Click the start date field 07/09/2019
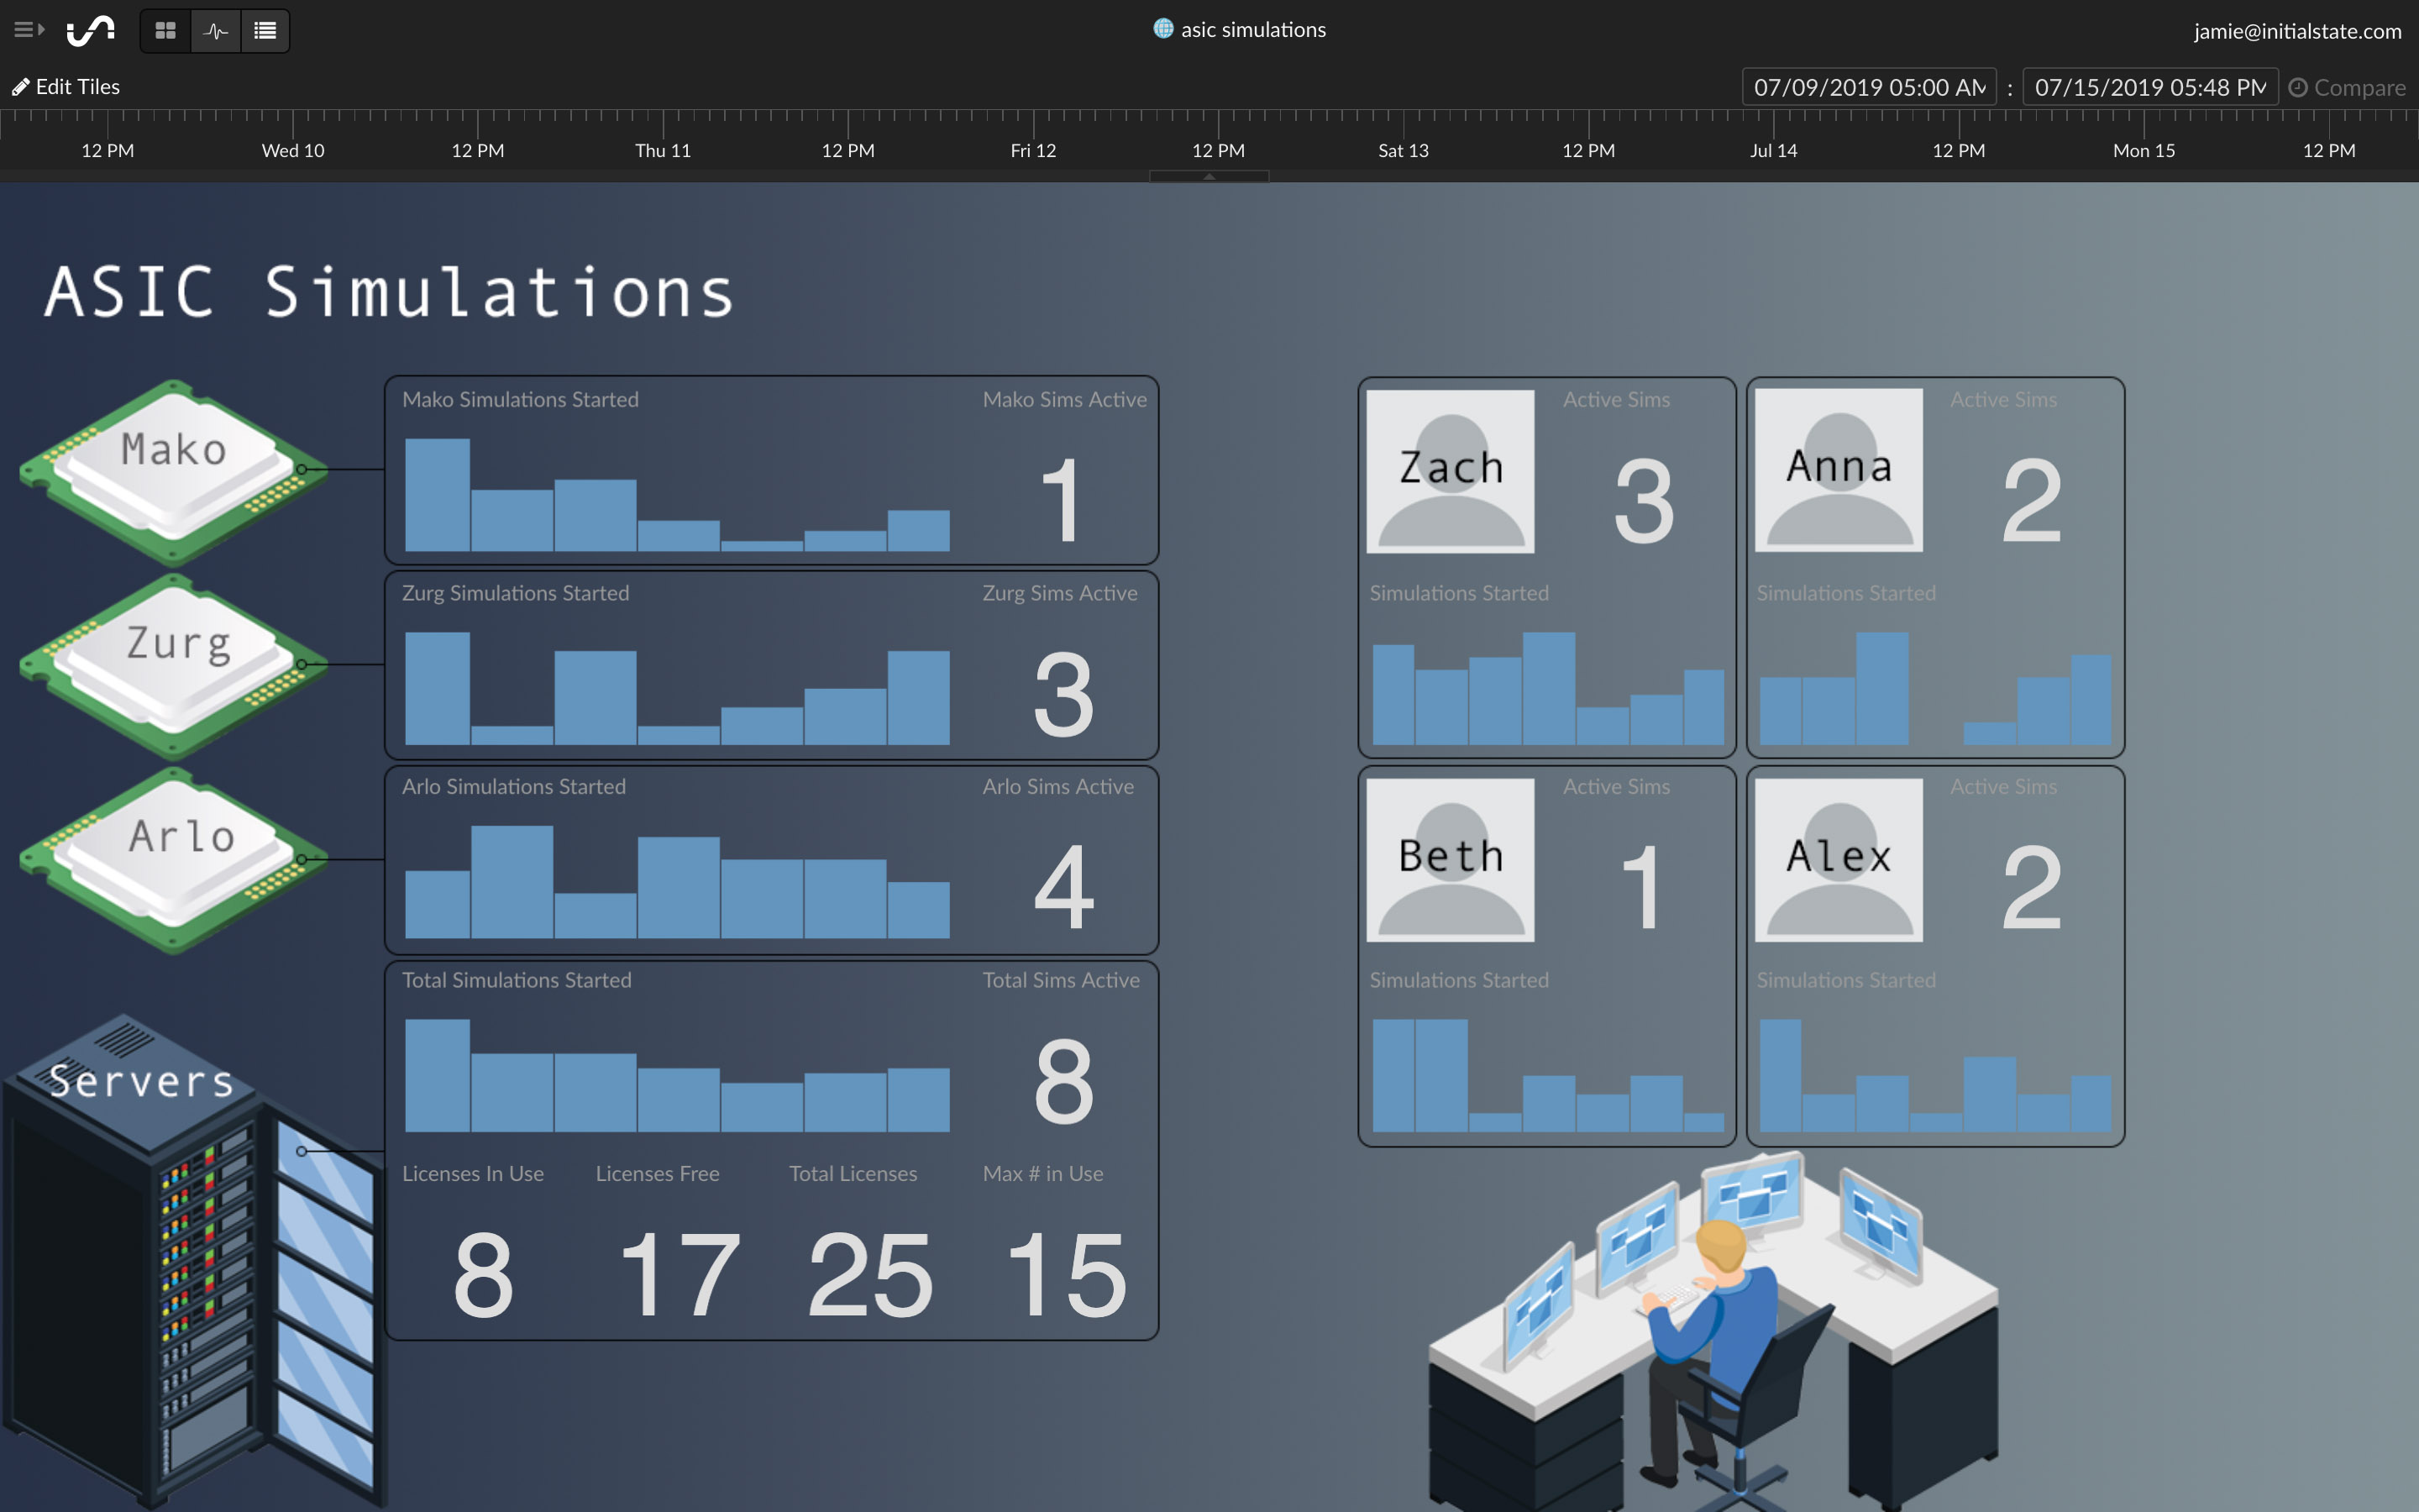 [1867, 87]
